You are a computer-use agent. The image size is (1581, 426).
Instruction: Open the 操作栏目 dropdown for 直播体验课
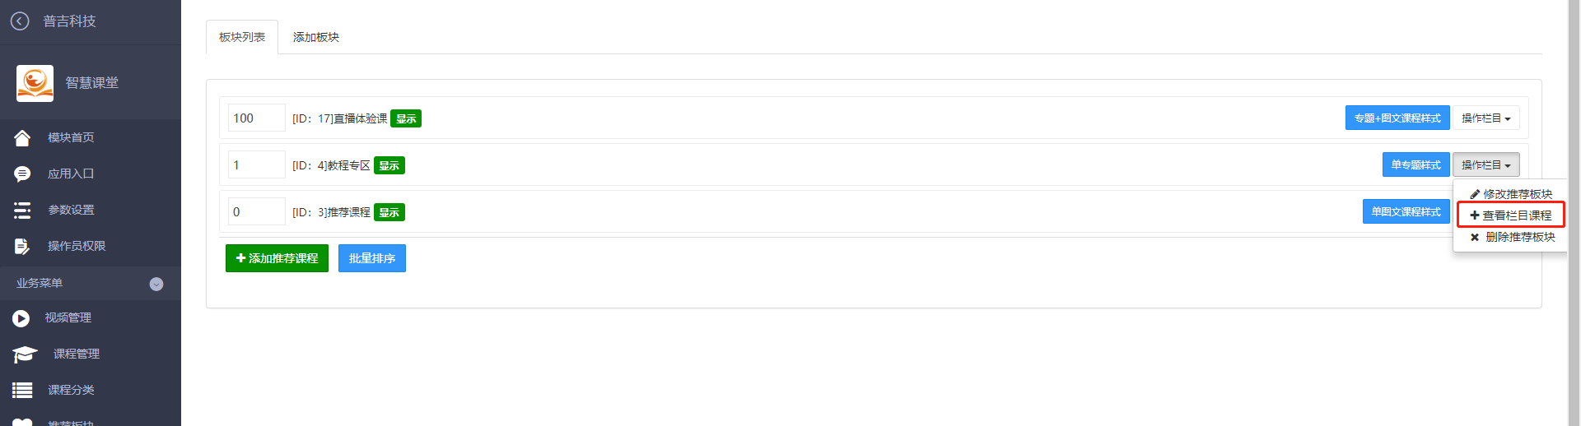click(x=1486, y=118)
